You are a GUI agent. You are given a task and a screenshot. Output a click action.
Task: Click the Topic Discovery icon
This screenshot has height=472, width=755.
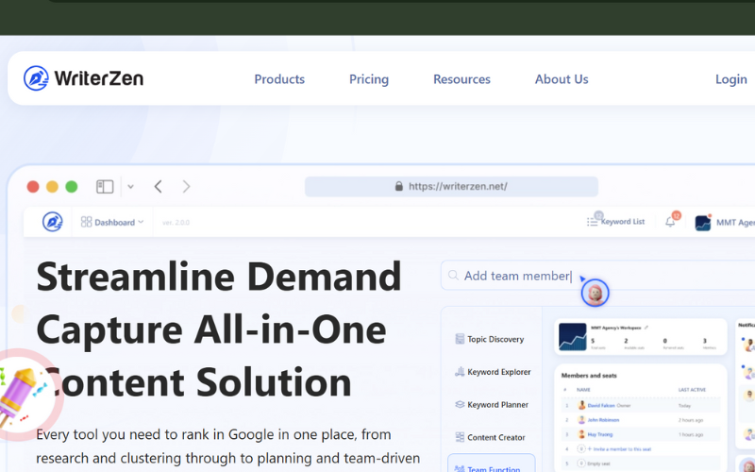point(460,339)
